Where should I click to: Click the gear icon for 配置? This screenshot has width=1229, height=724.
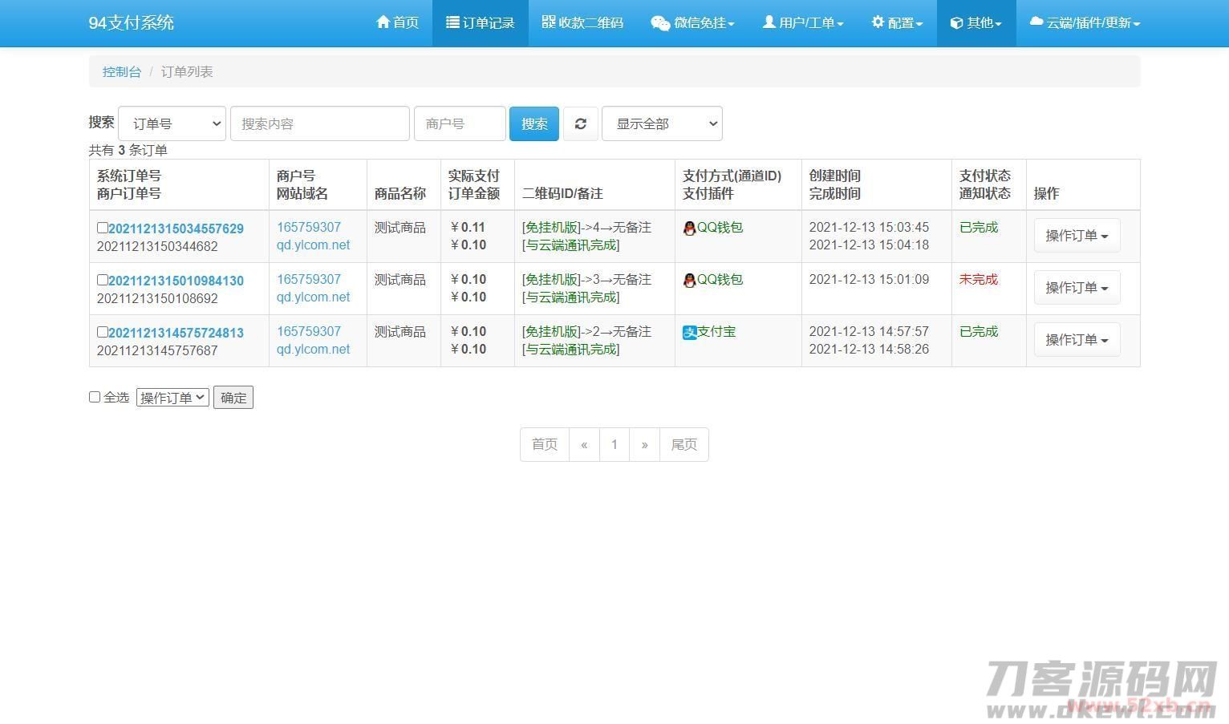pos(878,22)
